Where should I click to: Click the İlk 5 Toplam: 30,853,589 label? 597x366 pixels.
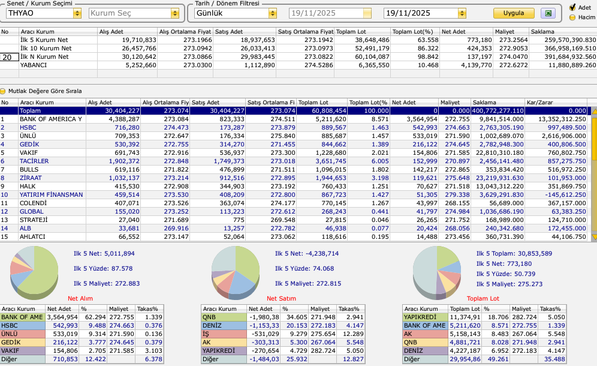pyautogui.click(x=514, y=254)
